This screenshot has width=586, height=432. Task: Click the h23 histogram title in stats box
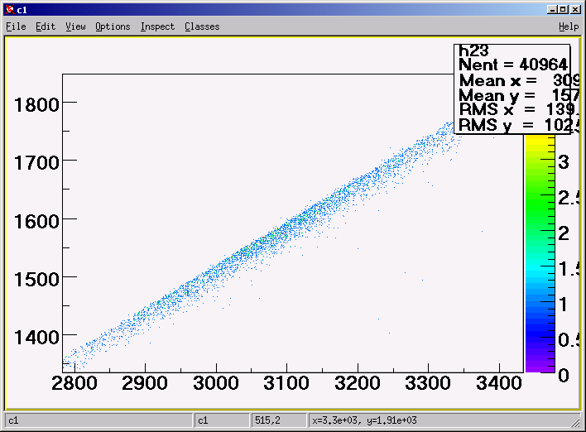pyautogui.click(x=473, y=50)
